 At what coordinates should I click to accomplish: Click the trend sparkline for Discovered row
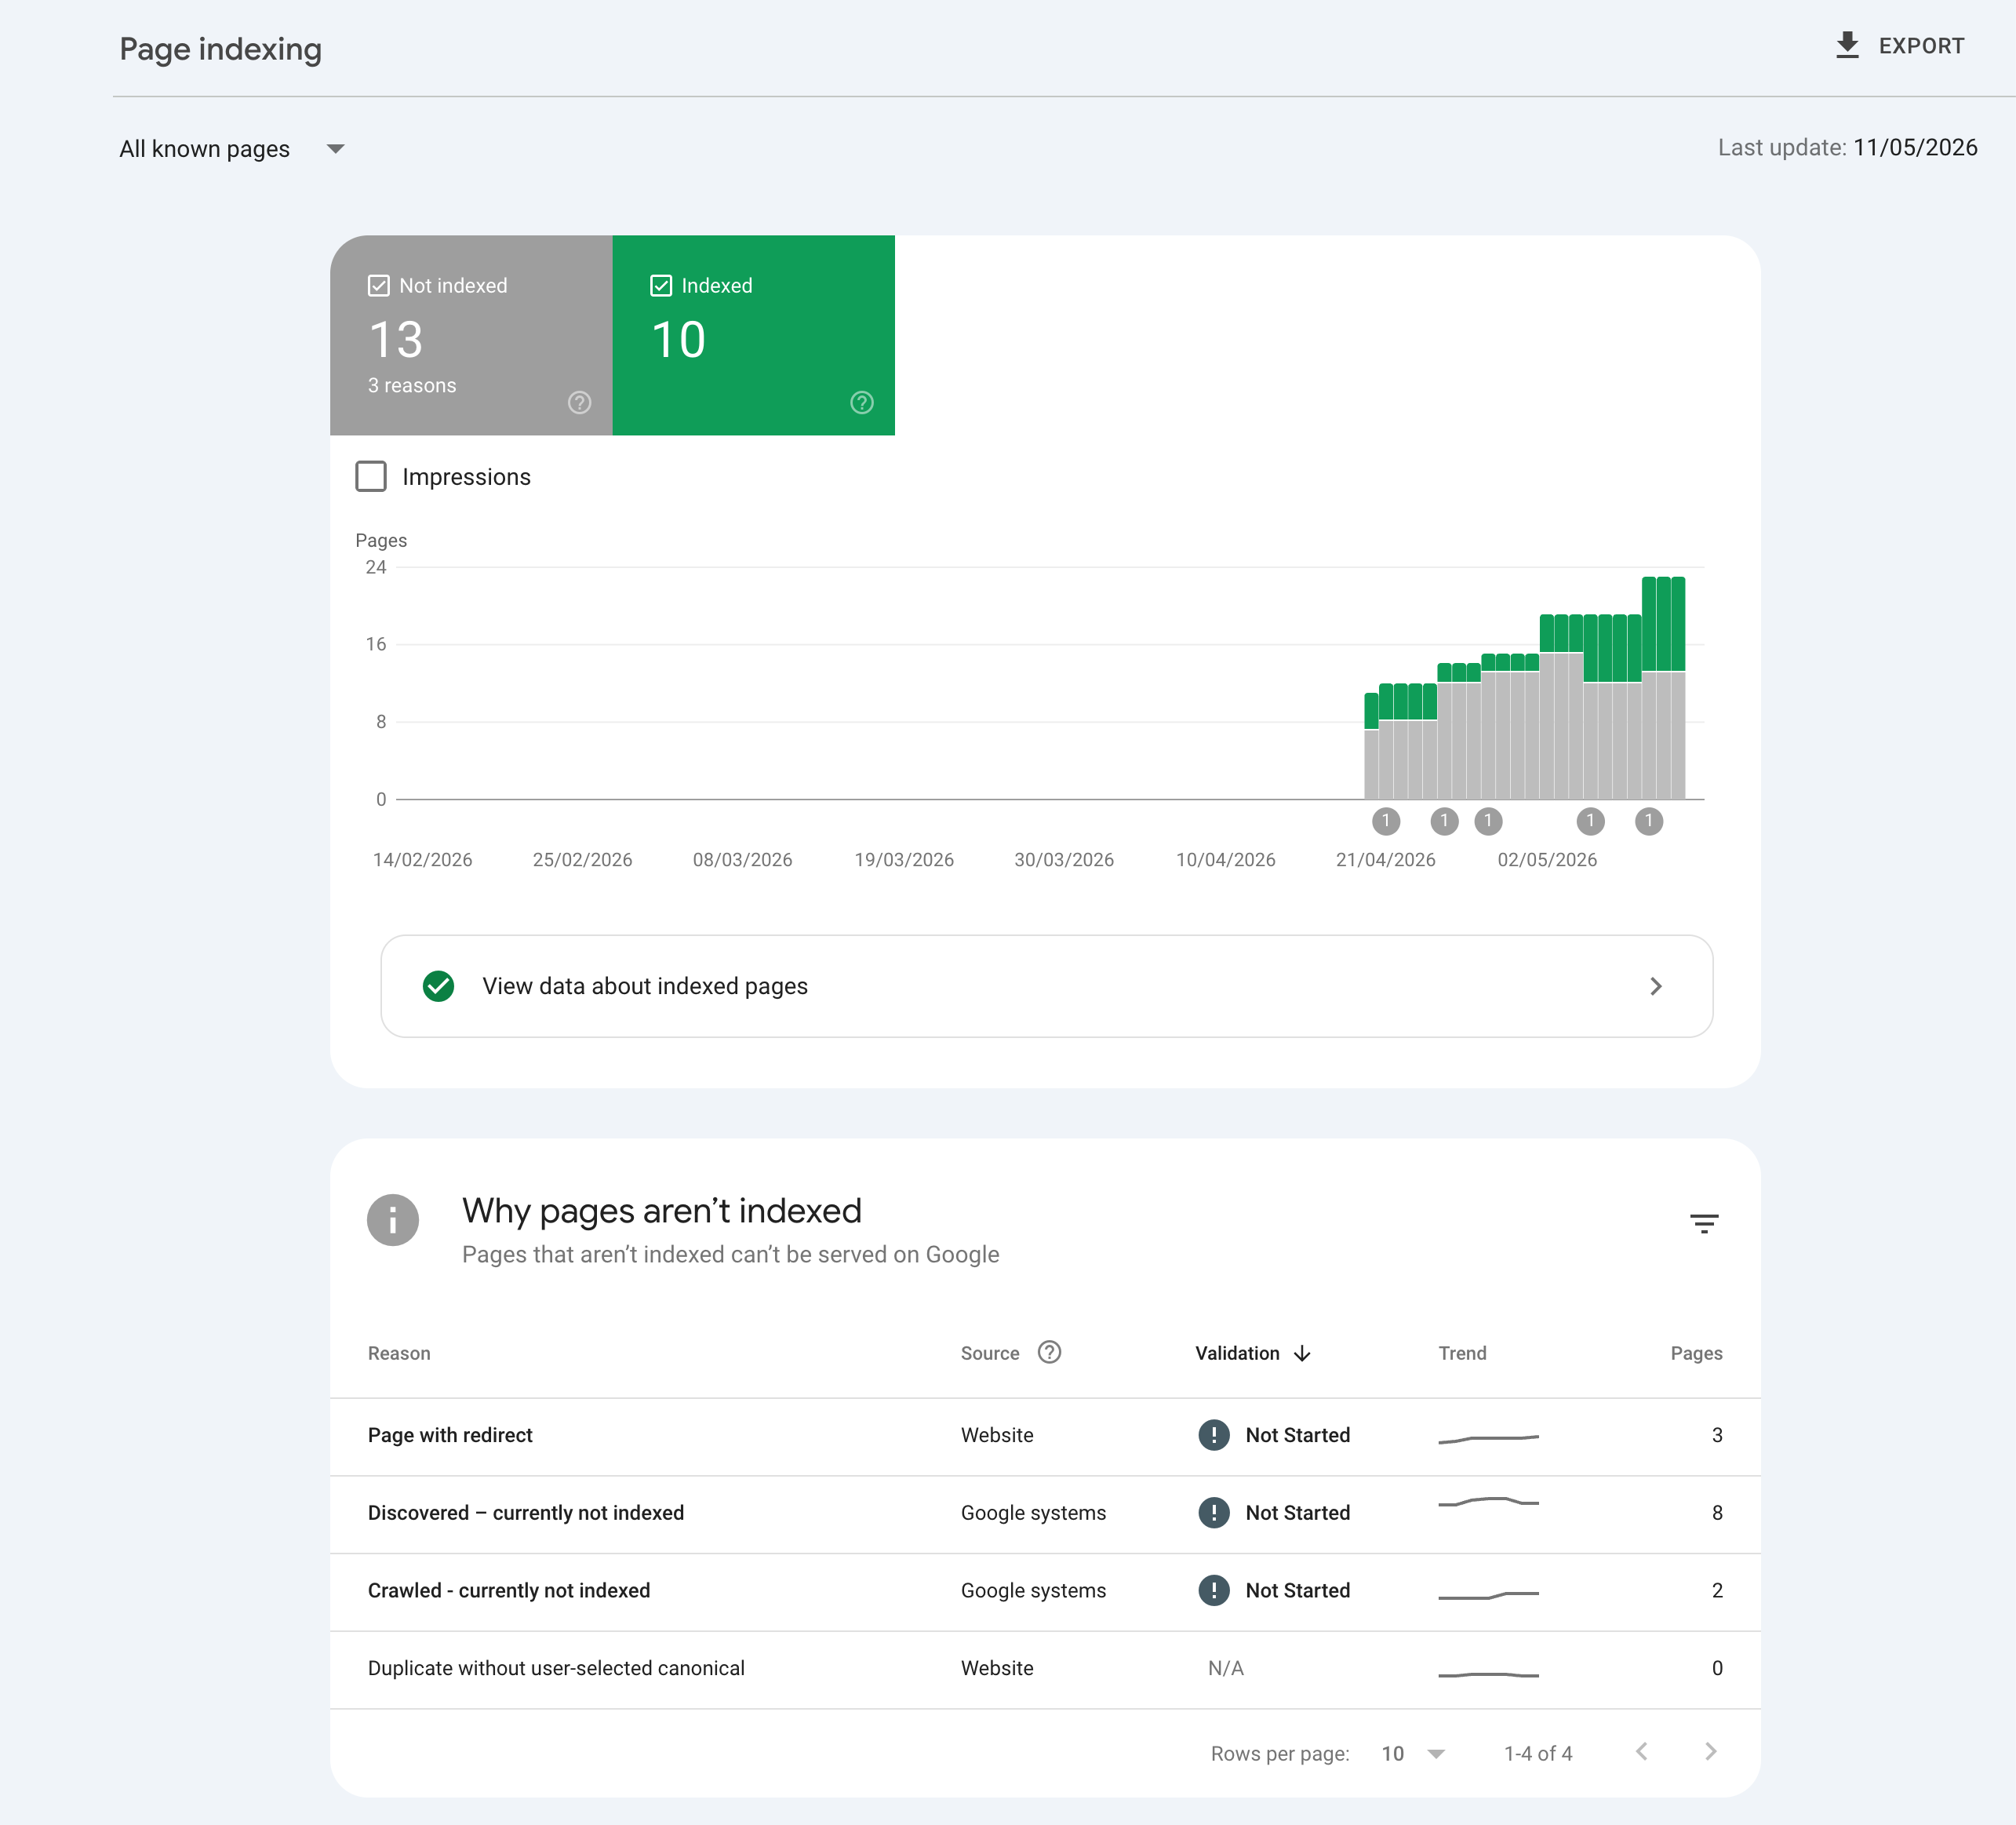[1488, 1502]
